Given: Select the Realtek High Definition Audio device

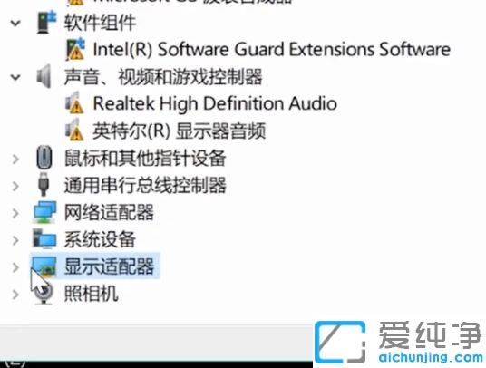Looking at the screenshot, I should (x=215, y=103).
